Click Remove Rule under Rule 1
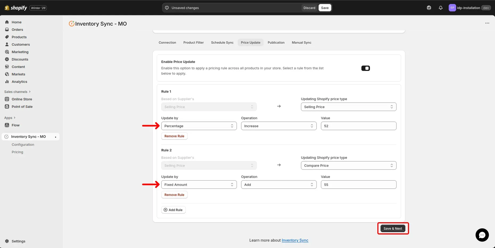This screenshot has width=495, height=248. click(x=174, y=136)
